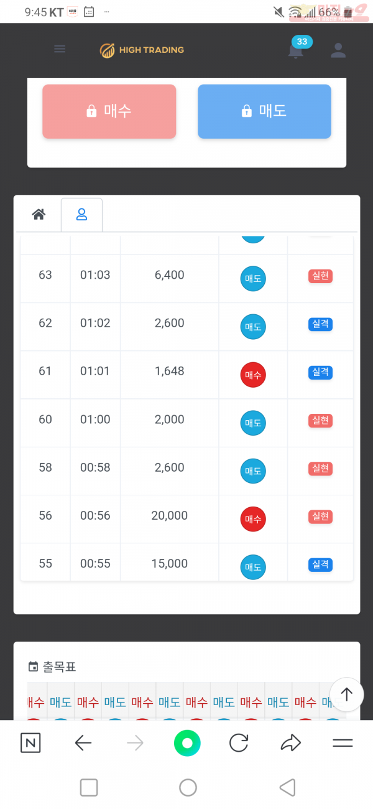373x809 pixels.
Task: Tap 실격 status label in row 55
Action: pos(320,564)
